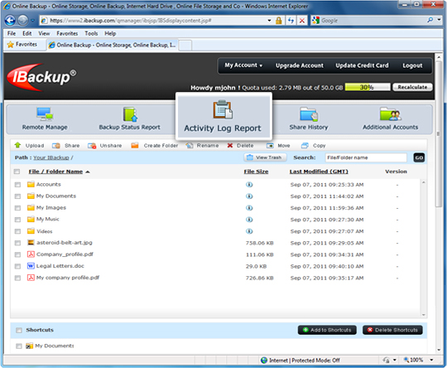Viewport: 447px width, 368px height.
Task: Click the Recalculate quota button
Action: [412, 87]
